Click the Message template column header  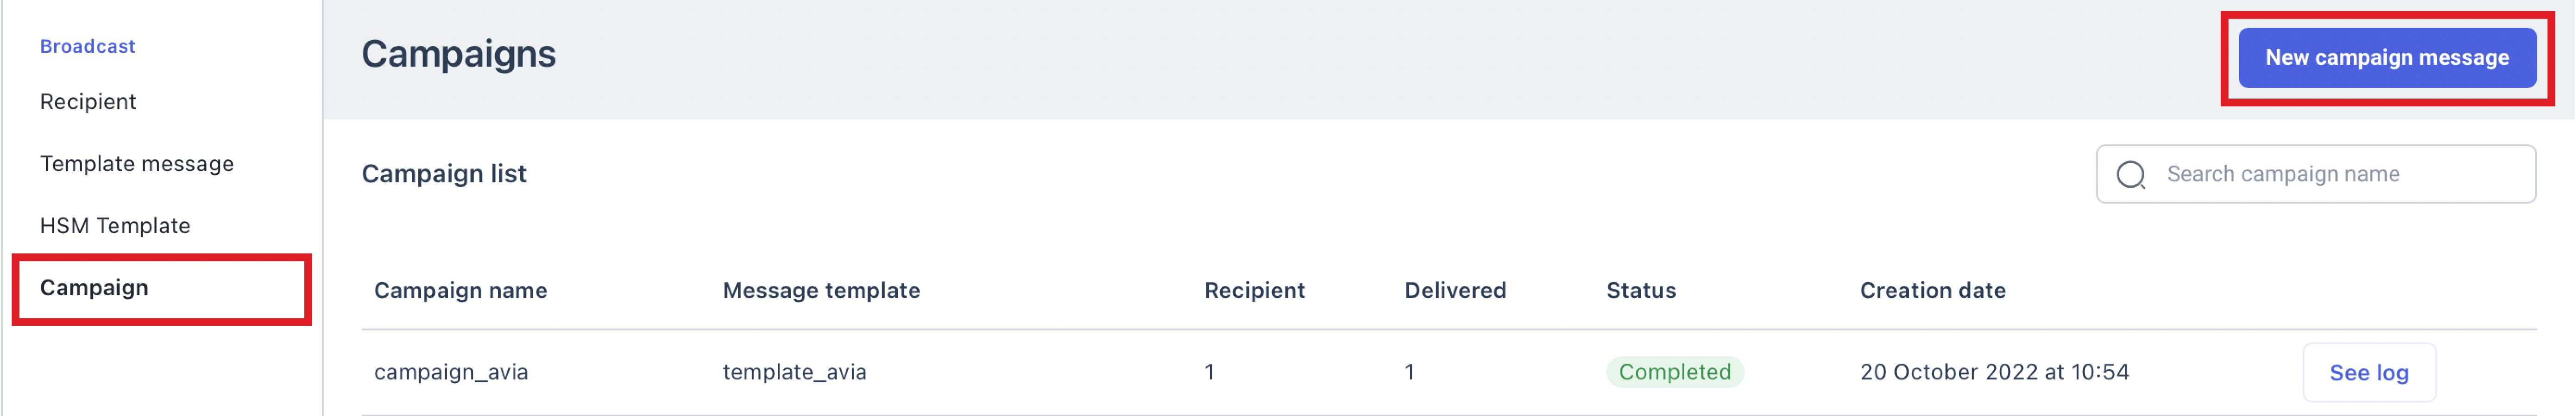(x=821, y=291)
